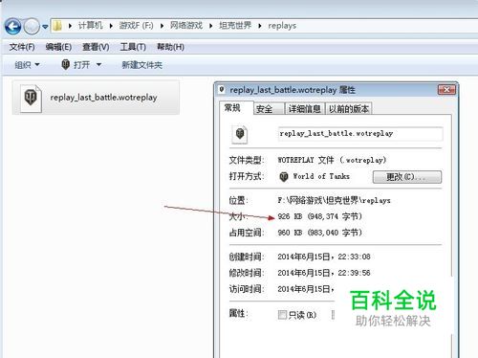This screenshot has height=358, width=478.
Task: Open the 查看(V) menu
Action: 96,47
